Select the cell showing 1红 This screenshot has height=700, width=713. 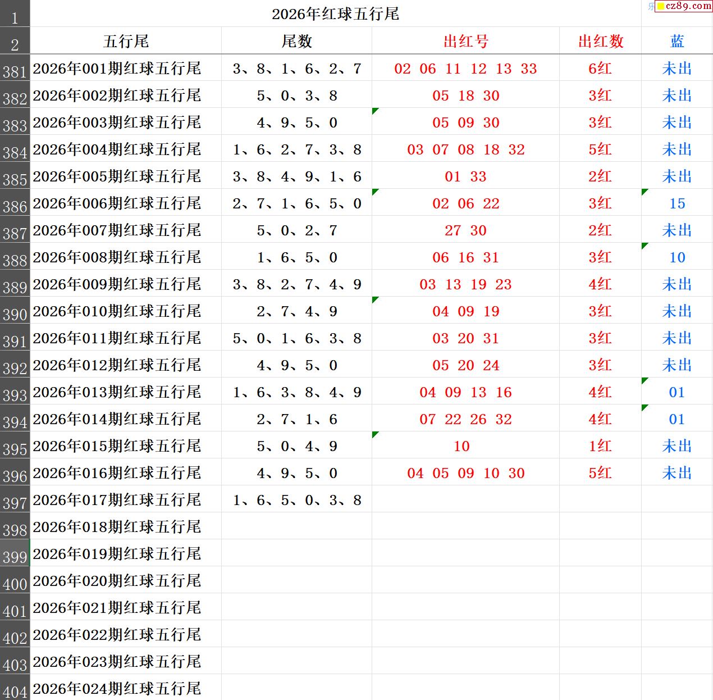[600, 446]
